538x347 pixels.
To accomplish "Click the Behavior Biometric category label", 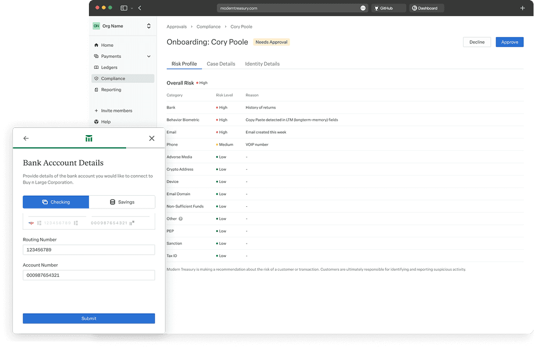I will [182, 120].
